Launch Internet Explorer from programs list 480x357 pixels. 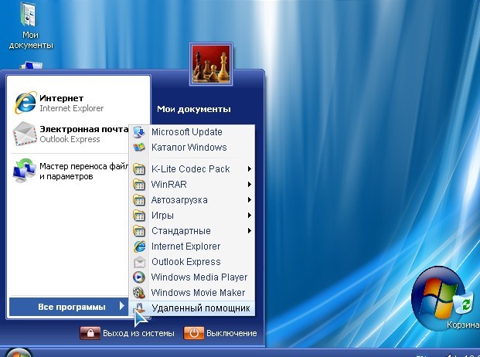point(192,246)
